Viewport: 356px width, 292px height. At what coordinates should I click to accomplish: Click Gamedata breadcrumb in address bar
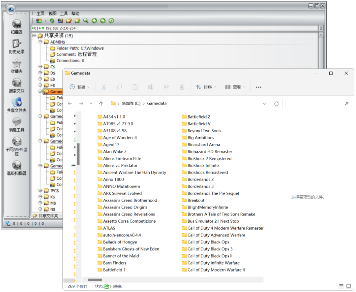pos(157,103)
